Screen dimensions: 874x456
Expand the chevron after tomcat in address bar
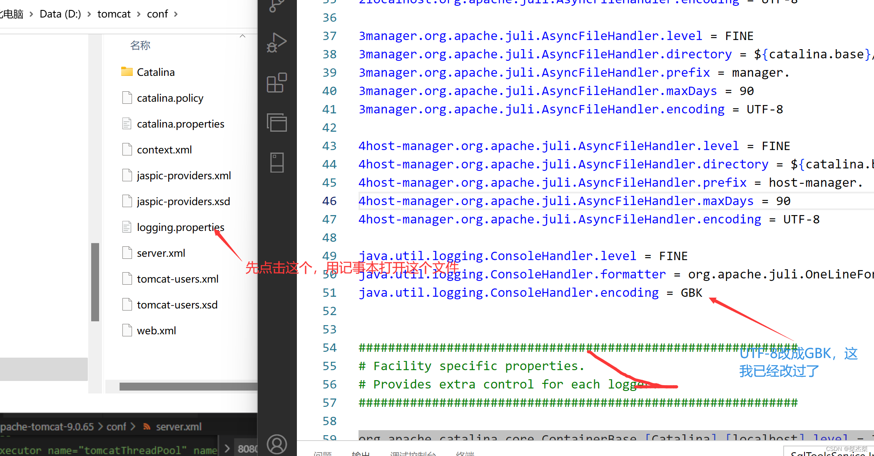tap(139, 14)
